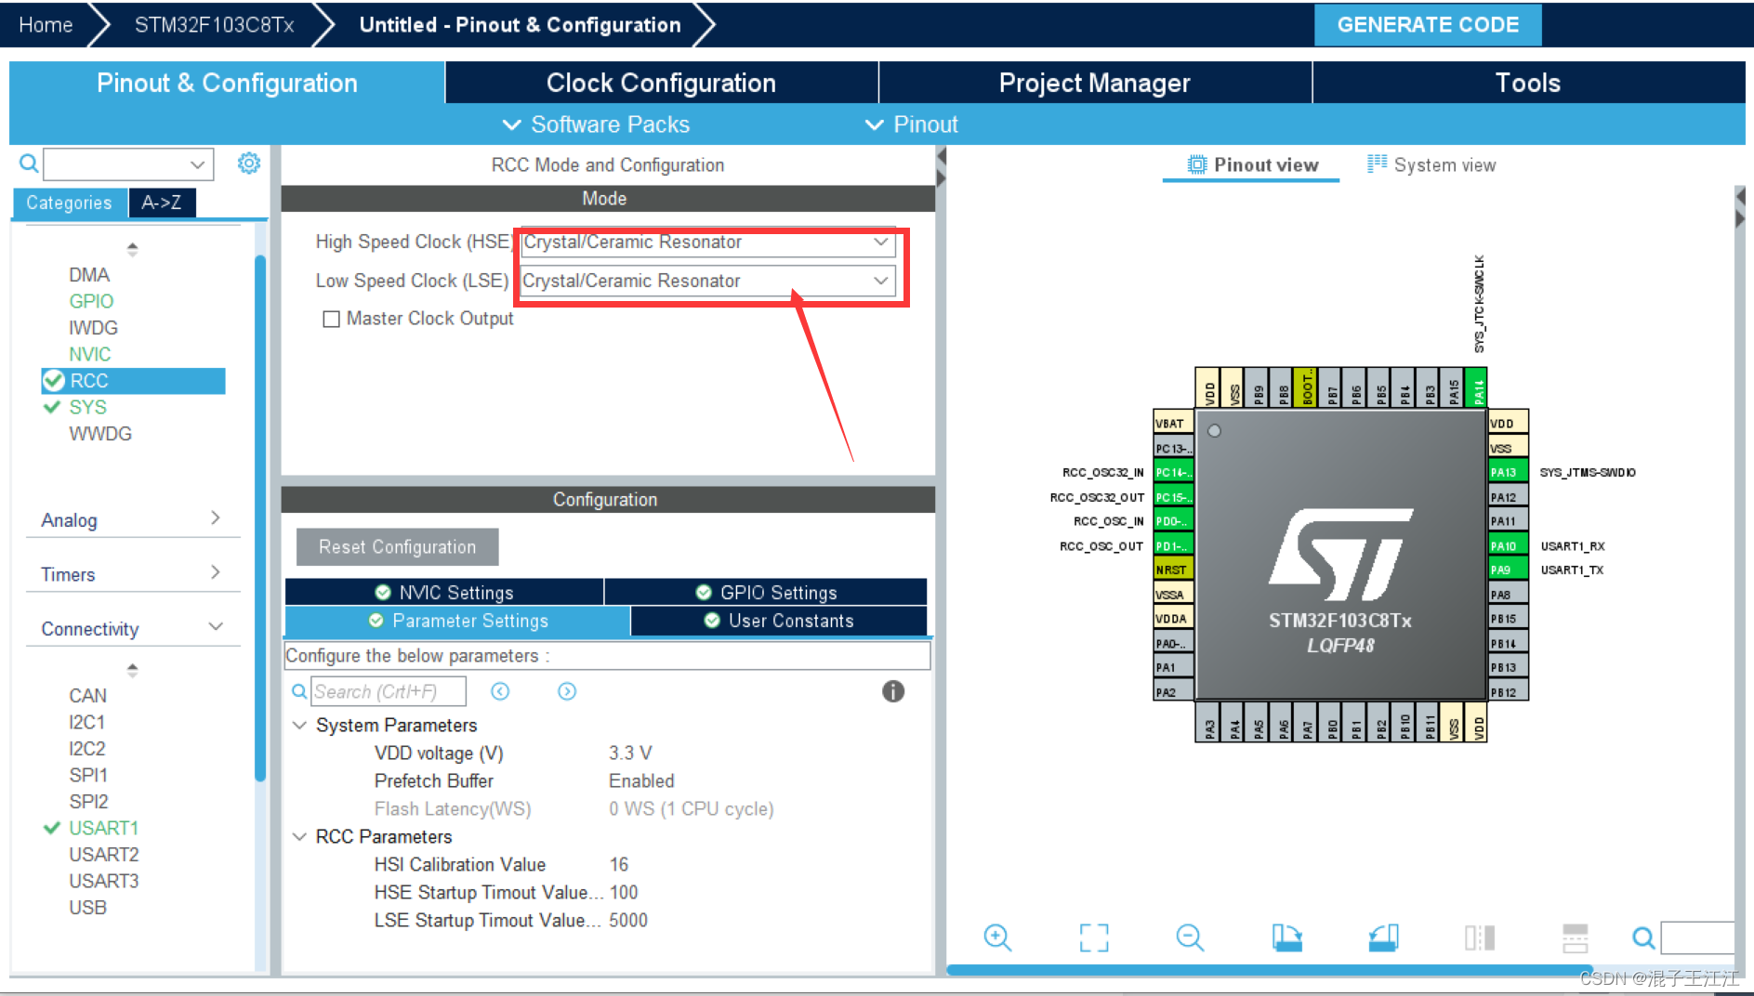Click the category list vertical scrollbar
Viewport: 1754px width, 996px height.
tap(260, 518)
